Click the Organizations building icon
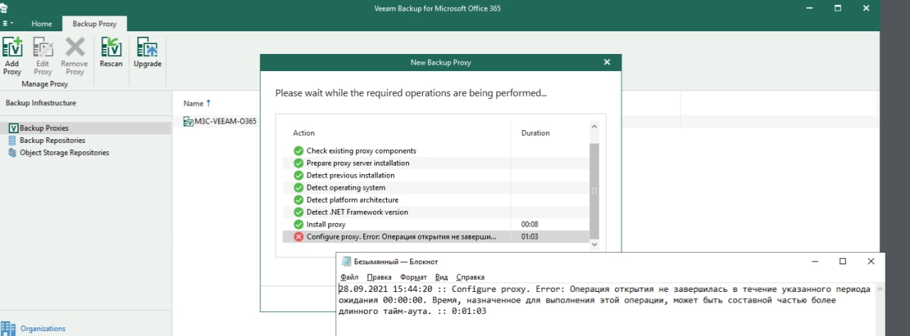 pyautogui.click(x=8, y=328)
